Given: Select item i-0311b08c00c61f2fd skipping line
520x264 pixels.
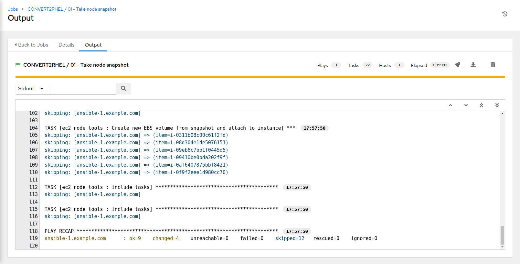Looking at the screenshot, I should [x=136, y=135].
